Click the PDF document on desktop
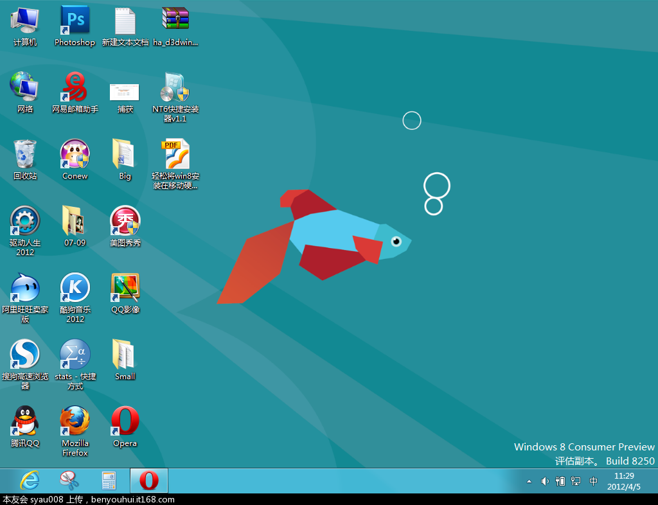Image resolution: width=658 pixels, height=505 pixels. (175, 154)
